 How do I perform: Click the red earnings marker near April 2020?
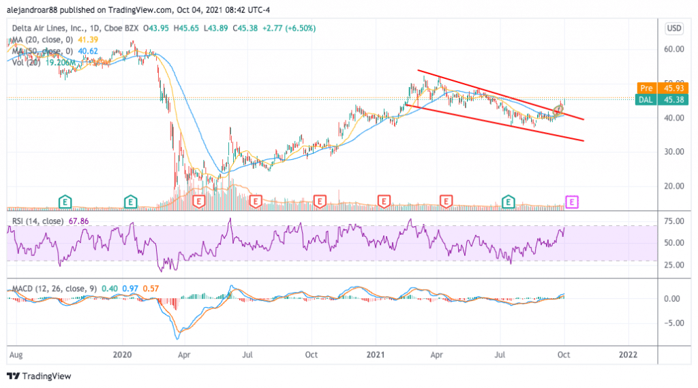click(x=198, y=201)
